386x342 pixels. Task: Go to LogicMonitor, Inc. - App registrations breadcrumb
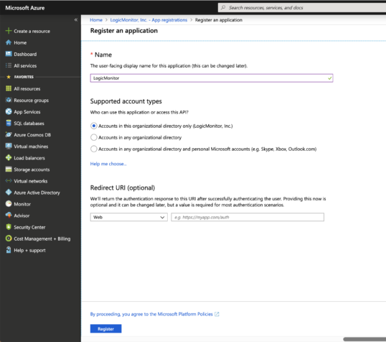click(x=149, y=20)
